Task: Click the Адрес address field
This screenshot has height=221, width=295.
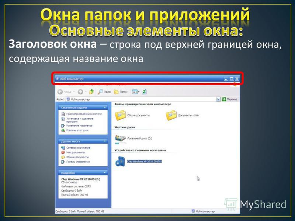Action: pyautogui.click(x=141, y=99)
